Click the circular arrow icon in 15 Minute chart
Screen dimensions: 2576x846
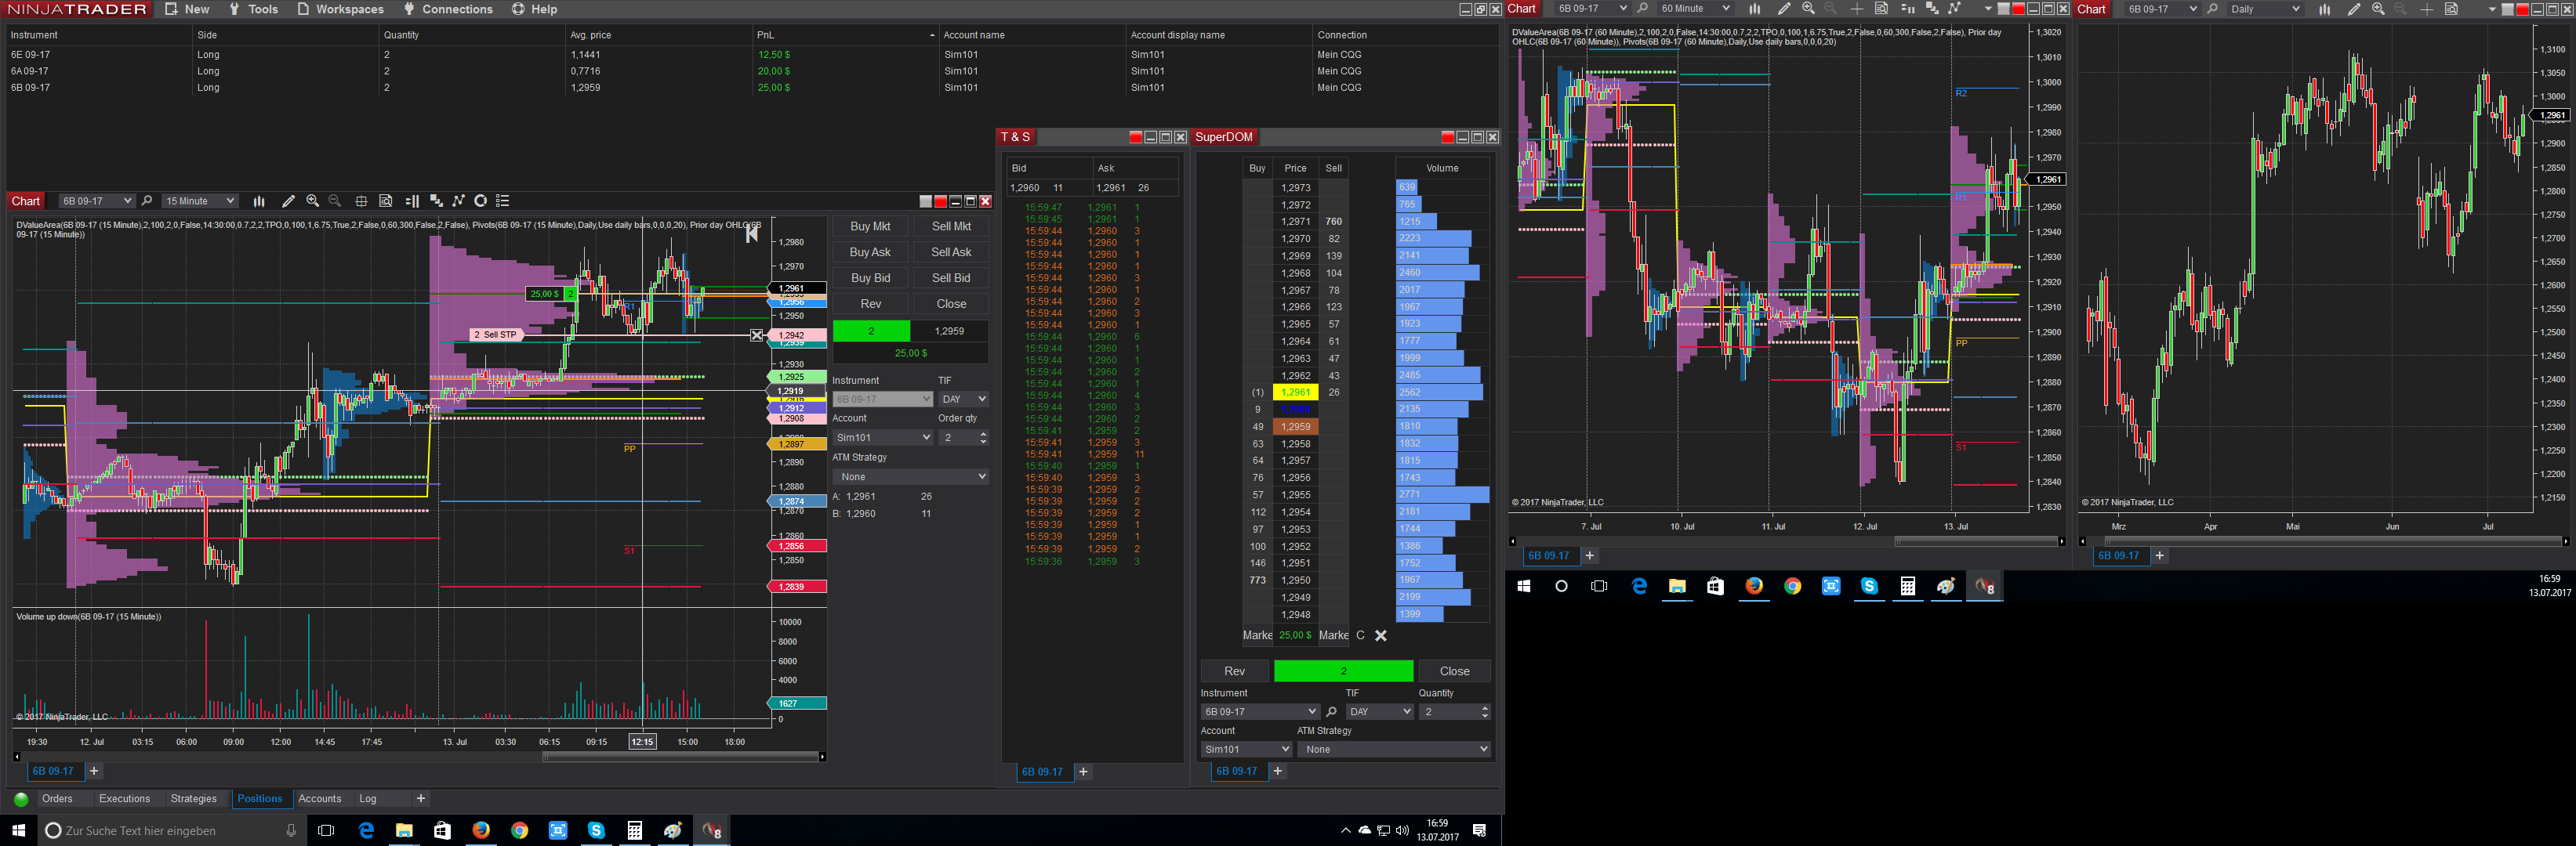point(480,201)
